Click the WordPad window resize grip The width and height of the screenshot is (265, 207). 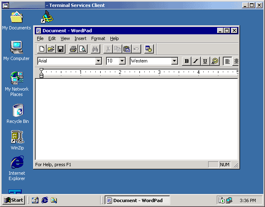click(236, 165)
